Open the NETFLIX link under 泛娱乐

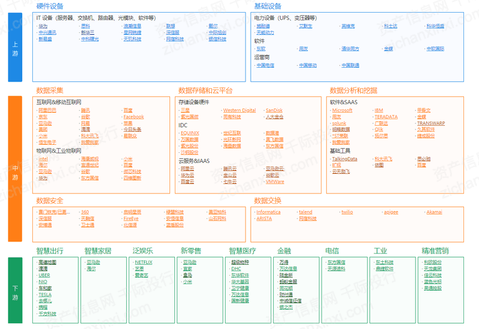pyautogui.click(x=144, y=262)
